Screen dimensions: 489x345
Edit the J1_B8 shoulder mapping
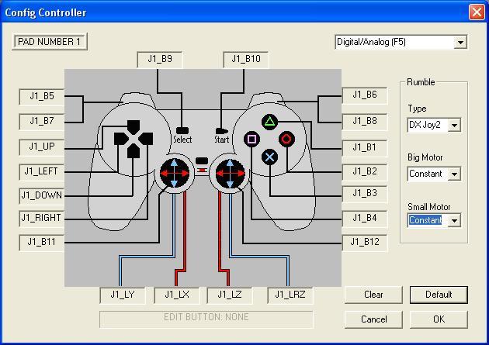coord(365,122)
